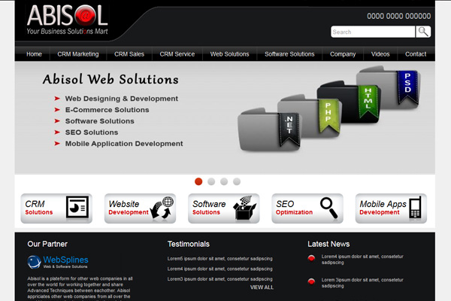This screenshot has width=451, height=301.
Task: Click the SEO magnifying glass icon
Action: click(x=328, y=208)
